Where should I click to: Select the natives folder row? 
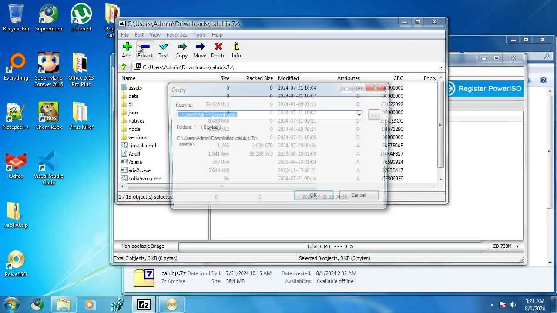(136, 121)
